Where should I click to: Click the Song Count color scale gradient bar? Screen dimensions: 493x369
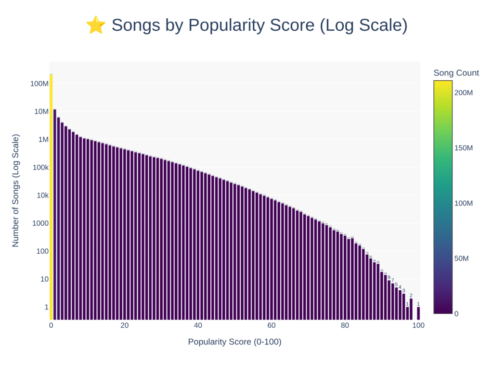443,197
